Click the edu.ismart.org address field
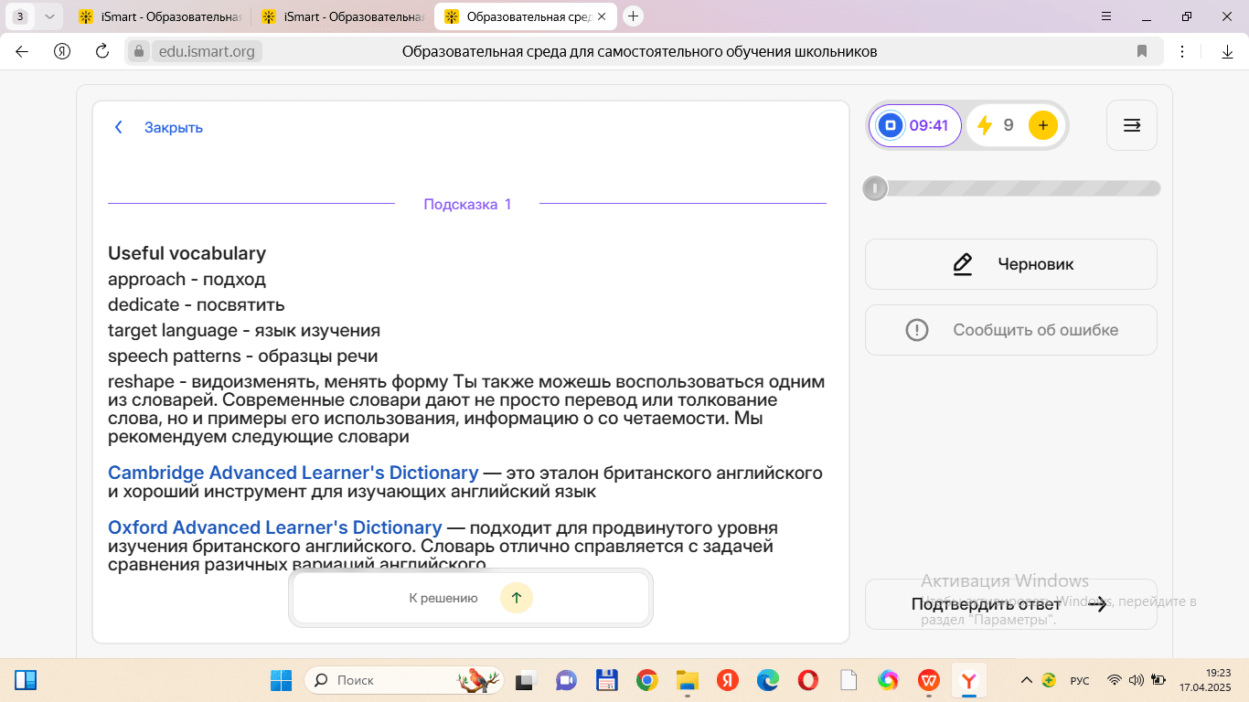Image resolution: width=1249 pixels, height=702 pixels. [x=207, y=51]
